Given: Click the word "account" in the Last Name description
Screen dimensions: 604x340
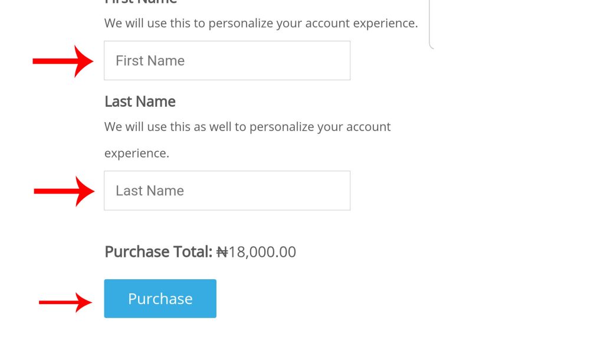Looking at the screenshot, I should [x=369, y=127].
